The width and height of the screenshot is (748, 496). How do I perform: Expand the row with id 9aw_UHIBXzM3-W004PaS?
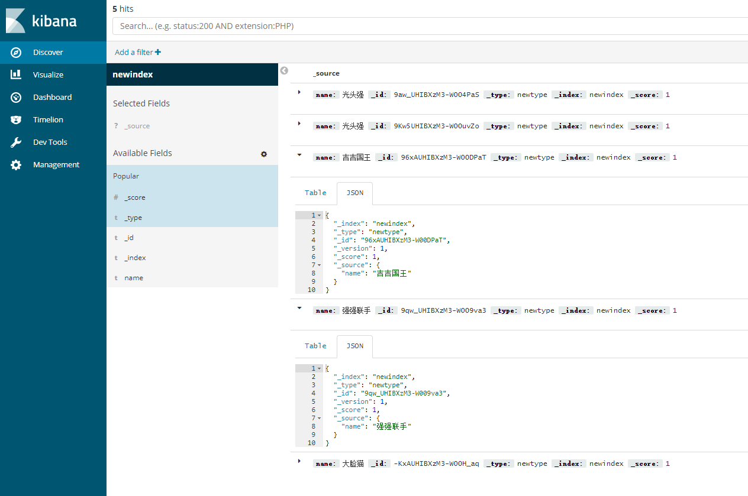click(299, 92)
